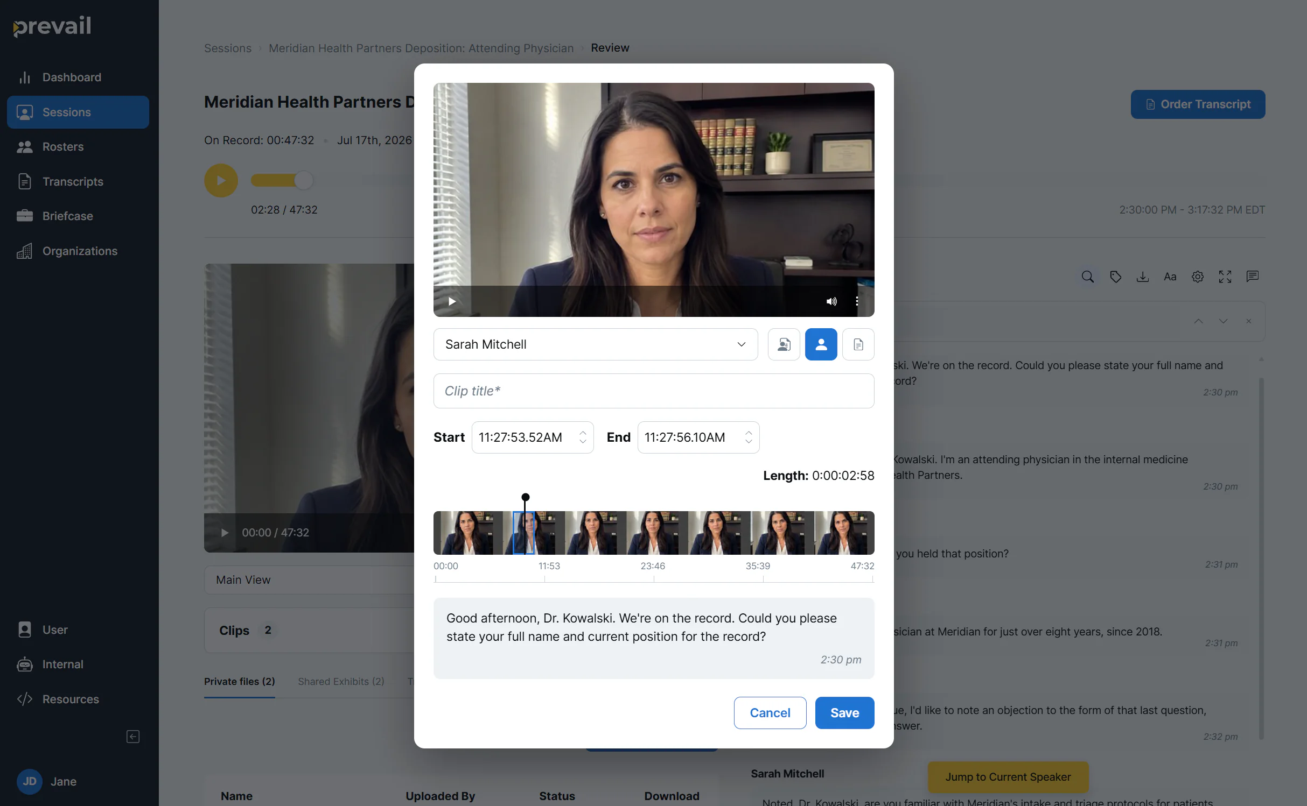1307x806 pixels.
Task: Play the clip preview video
Action: [452, 301]
